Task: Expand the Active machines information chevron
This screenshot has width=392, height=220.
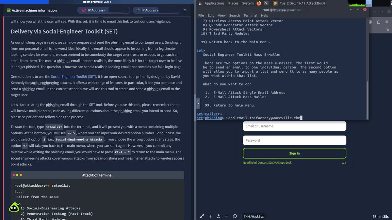Action: [185, 10]
